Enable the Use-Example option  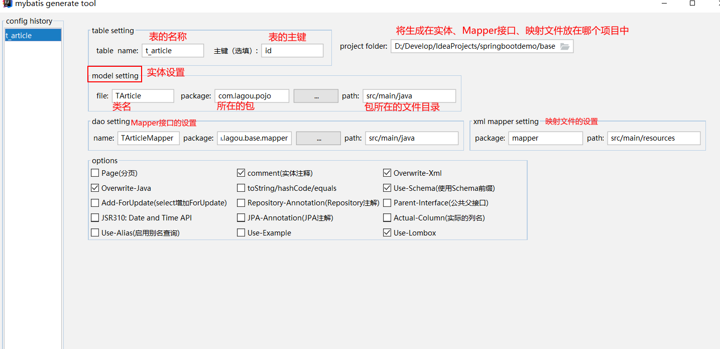pos(241,233)
